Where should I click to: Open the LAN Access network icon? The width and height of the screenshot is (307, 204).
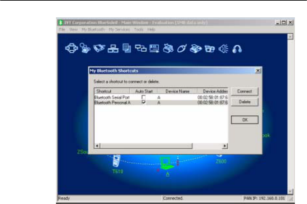[x=113, y=48]
